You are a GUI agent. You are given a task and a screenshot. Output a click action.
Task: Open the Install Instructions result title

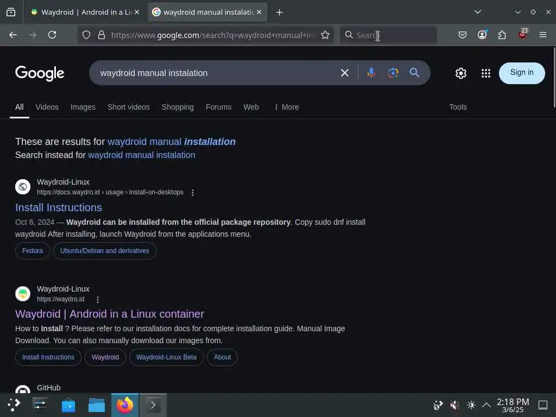pyautogui.click(x=59, y=207)
